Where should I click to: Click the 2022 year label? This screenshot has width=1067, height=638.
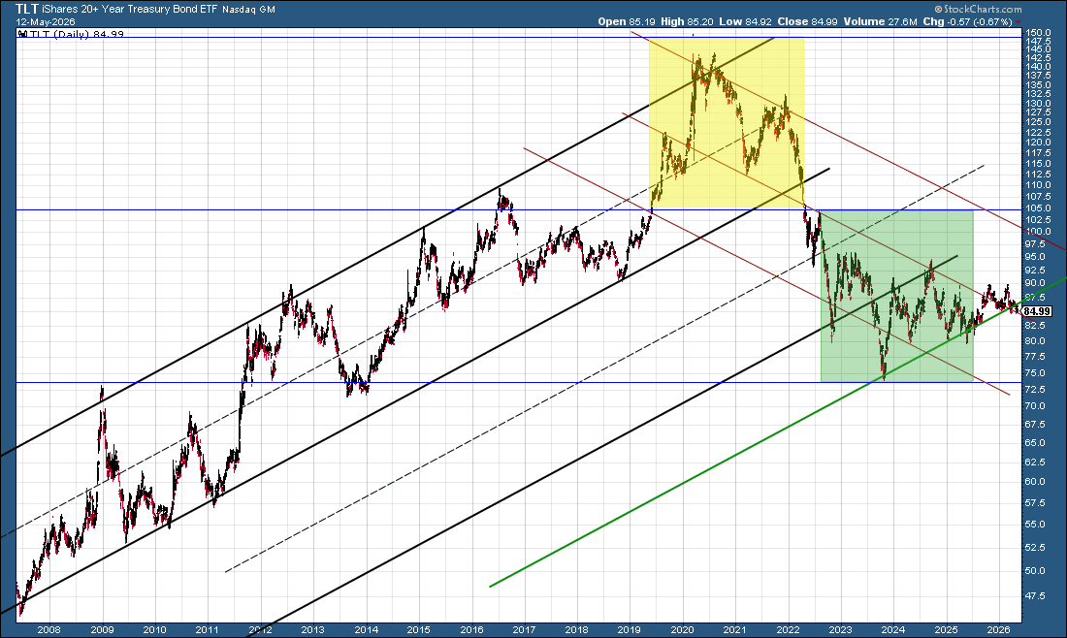coord(788,630)
